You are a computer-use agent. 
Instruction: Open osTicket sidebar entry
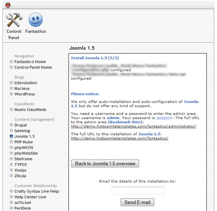[x=23, y=202]
